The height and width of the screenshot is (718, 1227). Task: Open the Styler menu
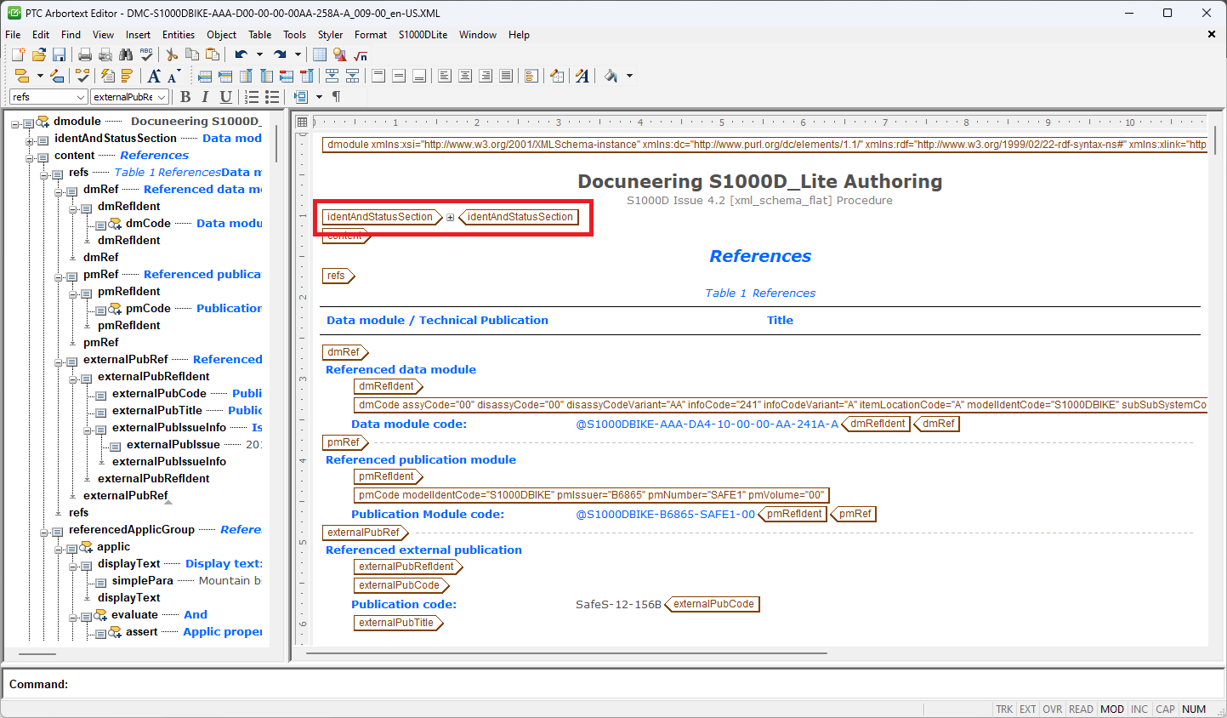(x=330, y=35)
